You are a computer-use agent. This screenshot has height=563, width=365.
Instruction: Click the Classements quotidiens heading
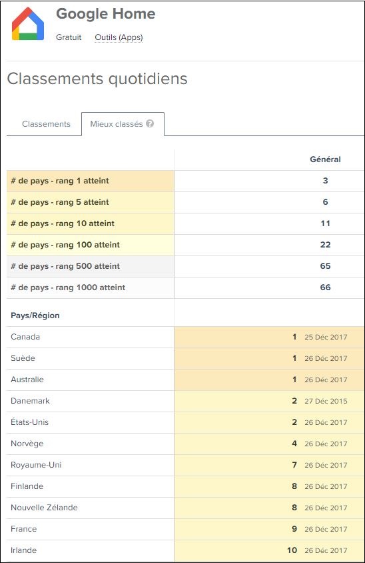pyautogui.click(x=97, y=79)
